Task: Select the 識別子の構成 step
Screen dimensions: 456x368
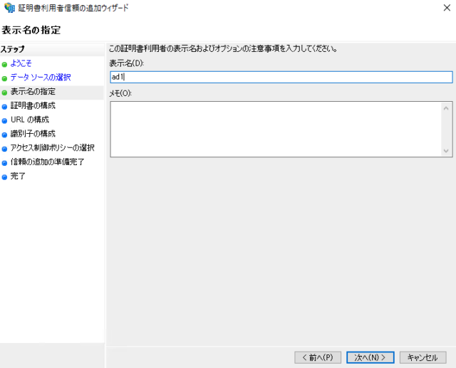Action: [33, 134]
